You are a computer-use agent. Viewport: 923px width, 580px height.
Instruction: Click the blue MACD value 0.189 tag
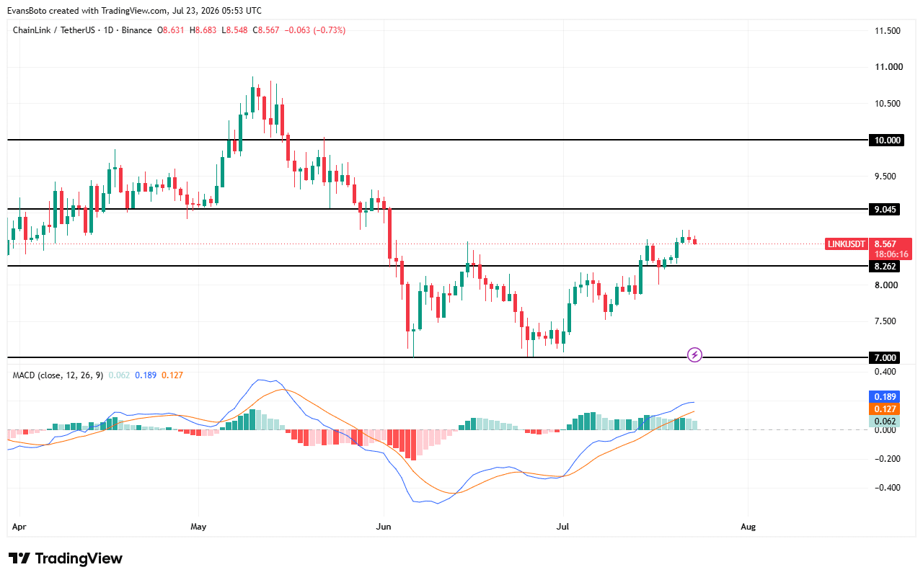885,396
